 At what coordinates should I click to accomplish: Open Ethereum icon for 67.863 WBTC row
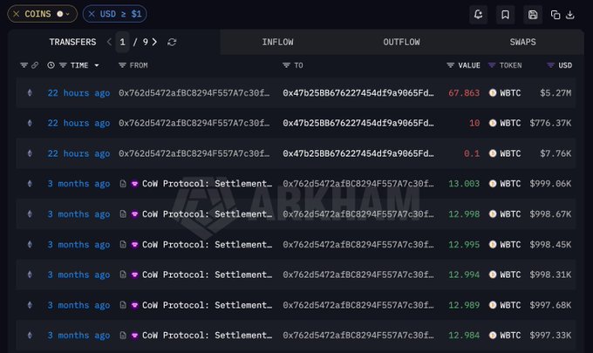pos(30,92)
